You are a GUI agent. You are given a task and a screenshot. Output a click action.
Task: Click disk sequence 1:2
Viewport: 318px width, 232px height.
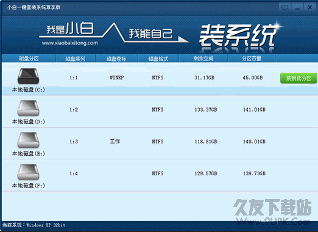point(74,110)
